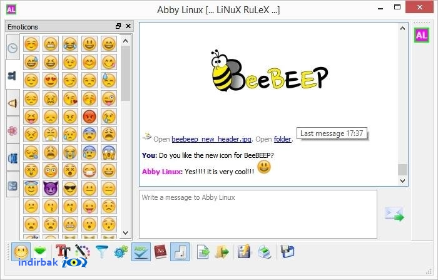Click the 'Abby Linux:' sender name

(162, 172)
